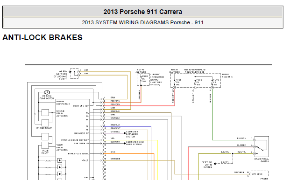
Task: Click the UBAT ENG RLY label
Action: tap(81, 106)
